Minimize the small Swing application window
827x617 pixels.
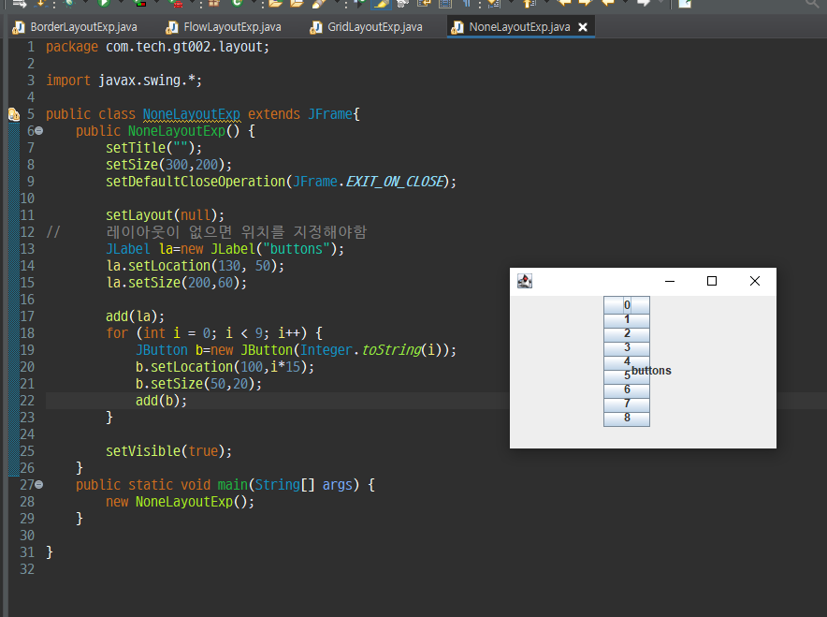pyautogui.click(x=669, y=281)
